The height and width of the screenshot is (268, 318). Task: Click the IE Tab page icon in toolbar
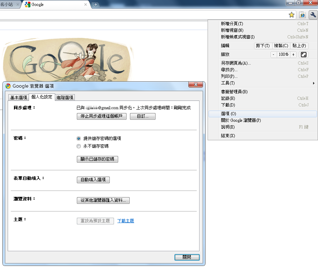click(302, 15)
